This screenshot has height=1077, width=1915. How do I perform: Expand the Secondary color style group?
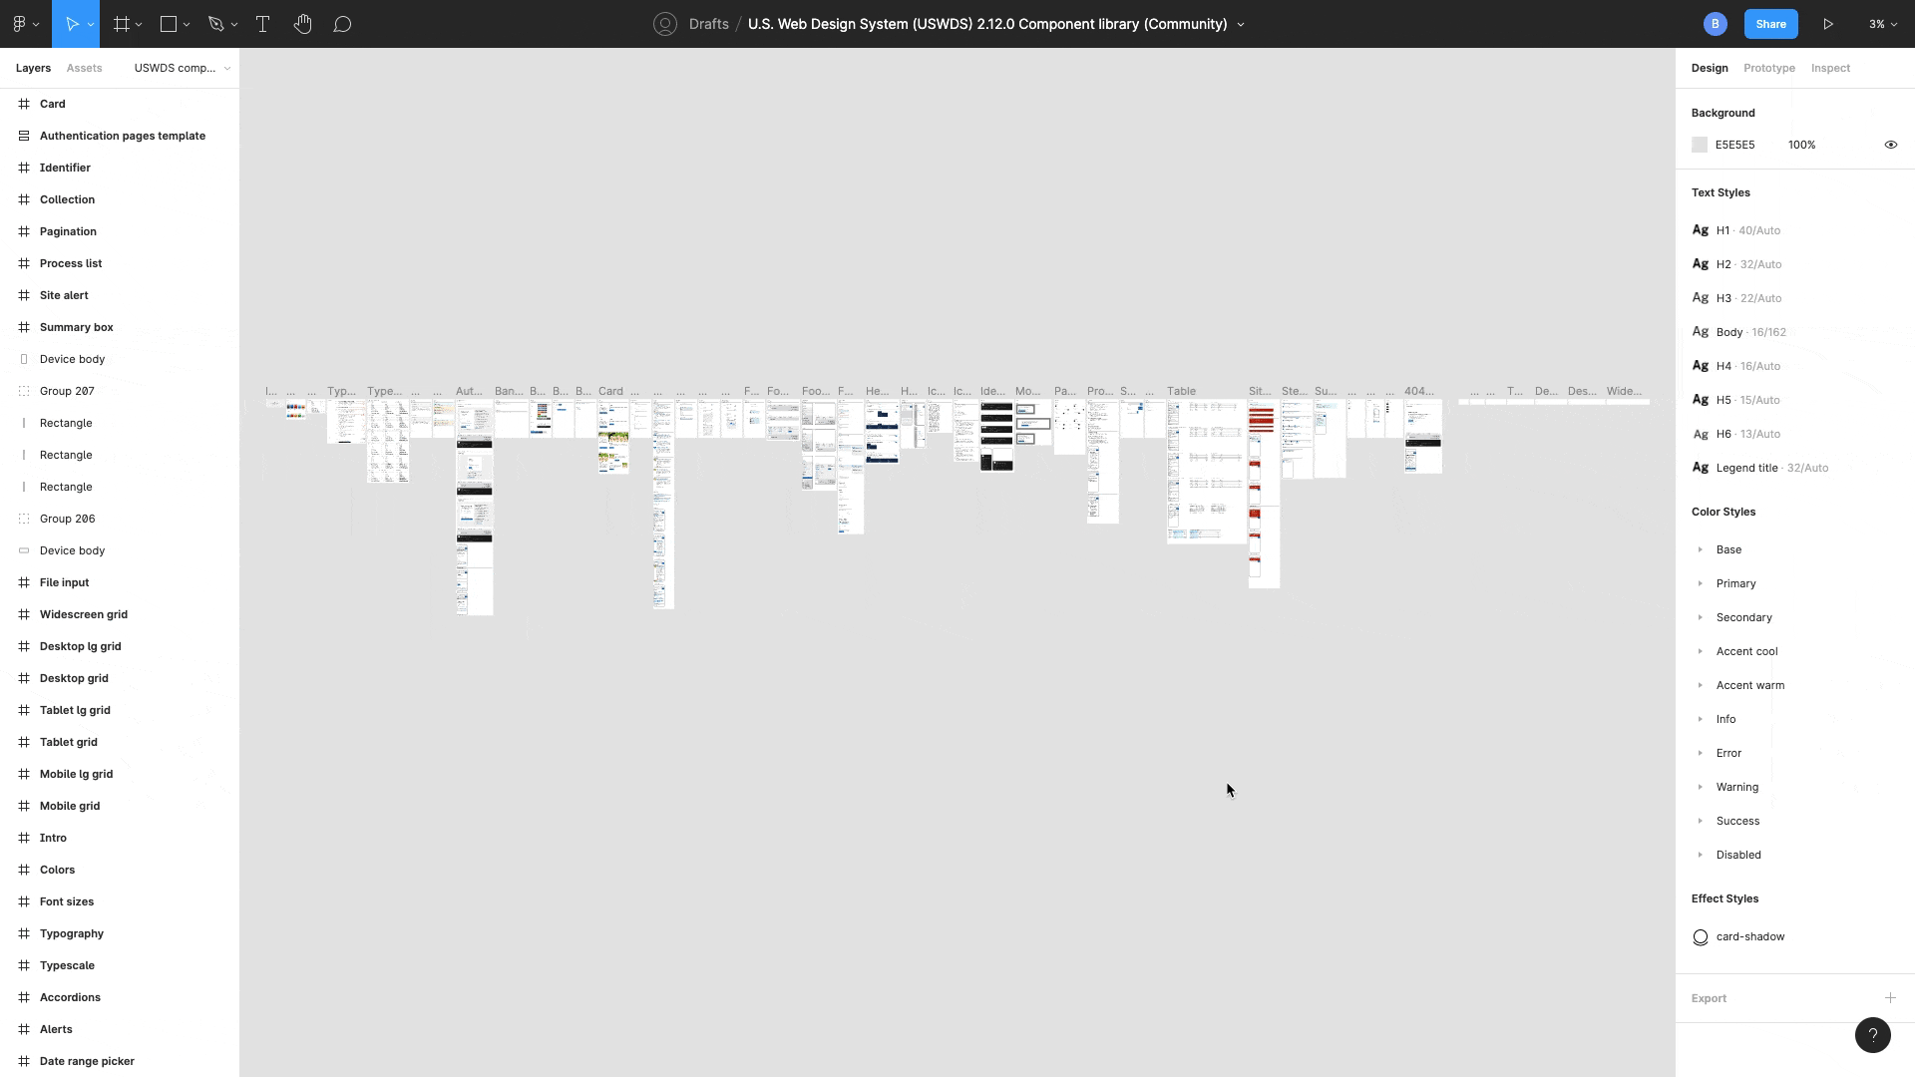[1701, 616]
